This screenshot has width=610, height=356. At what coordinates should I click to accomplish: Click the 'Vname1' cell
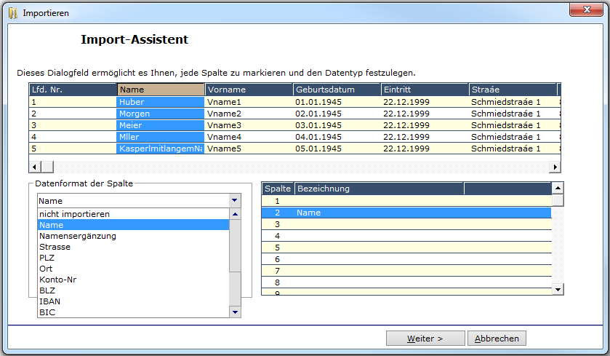pyautogui.click(x=249, y=102)
